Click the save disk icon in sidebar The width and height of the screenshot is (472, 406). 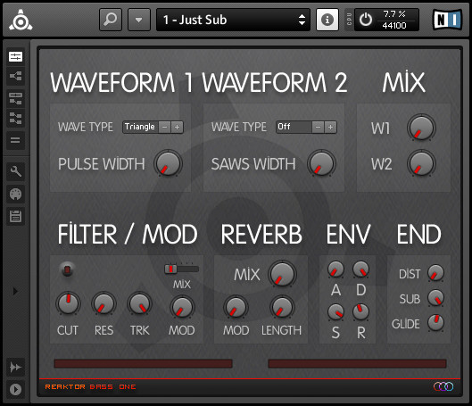point(16,216)
